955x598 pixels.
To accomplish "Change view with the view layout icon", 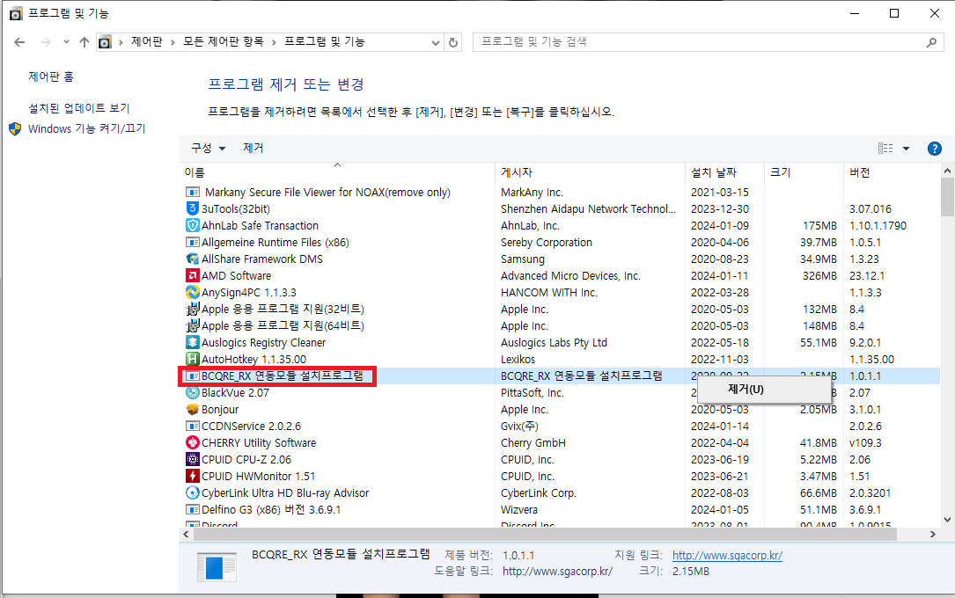I will (885, 149).
